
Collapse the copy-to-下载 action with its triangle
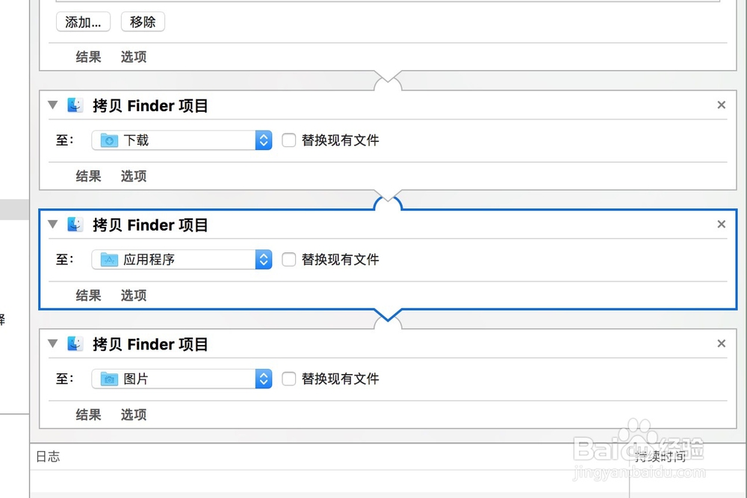pos(52,105)
